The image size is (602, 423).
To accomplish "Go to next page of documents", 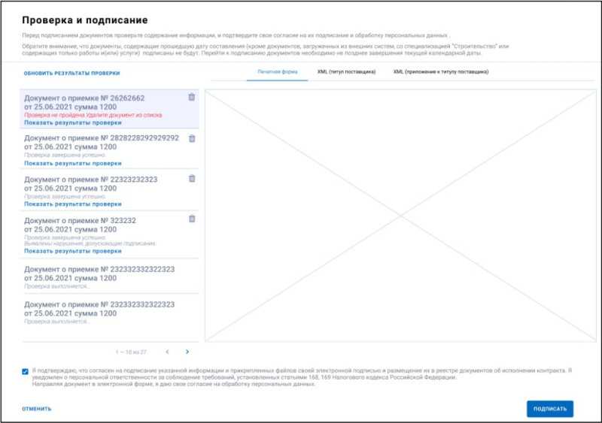I will click(x=187, y=352).
